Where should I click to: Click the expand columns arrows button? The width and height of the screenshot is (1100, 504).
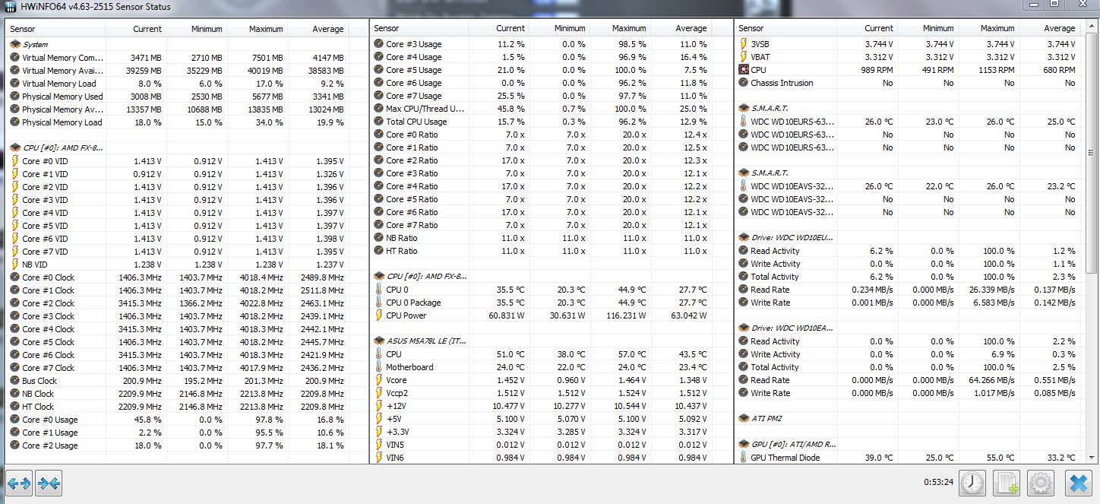pos(19,483)
